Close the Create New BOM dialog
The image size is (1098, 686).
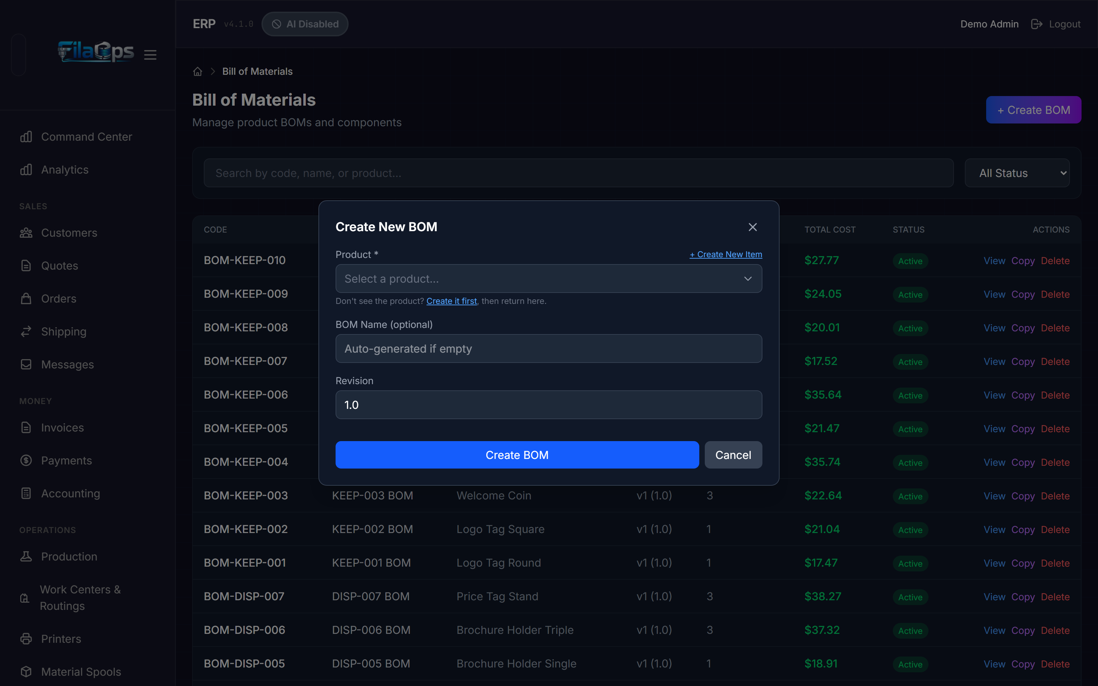752,227
